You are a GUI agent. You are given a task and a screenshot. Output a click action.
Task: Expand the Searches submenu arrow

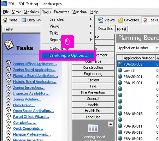pyautogui.click(x=91, y=19)
